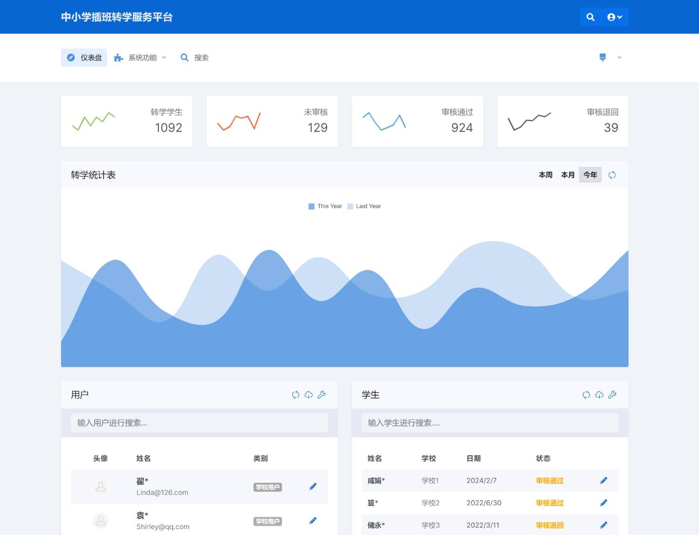Click email Shirley@qq.com
This screenshot has width=699, height=535.
[x=163, y=527]
